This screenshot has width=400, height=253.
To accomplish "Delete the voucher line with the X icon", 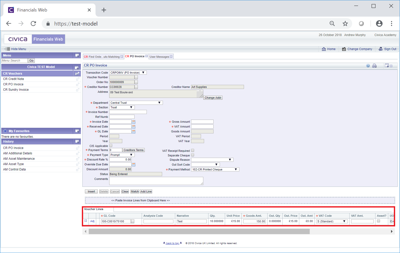I will point(86,221).
